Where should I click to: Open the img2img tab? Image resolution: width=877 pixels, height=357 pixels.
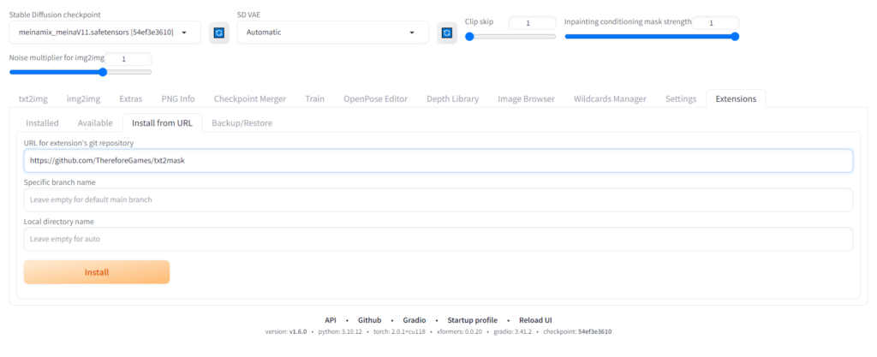[83, 98]
